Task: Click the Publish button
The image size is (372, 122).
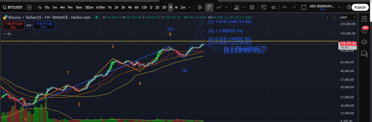Action: 360,7
